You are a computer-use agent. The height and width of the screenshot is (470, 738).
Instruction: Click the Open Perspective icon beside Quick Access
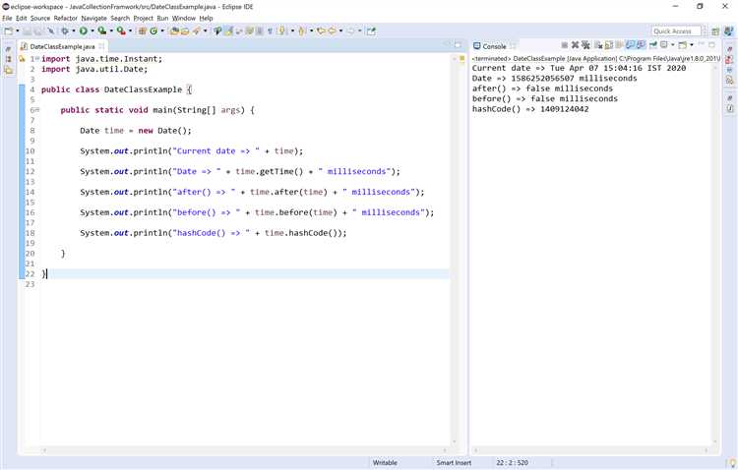tap(715, 31)
